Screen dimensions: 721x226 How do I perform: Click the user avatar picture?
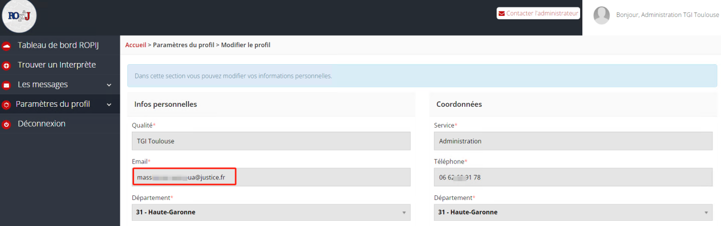coord(602,15)
